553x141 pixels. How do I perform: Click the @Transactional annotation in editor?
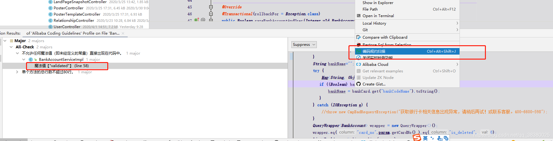point(237,14)
